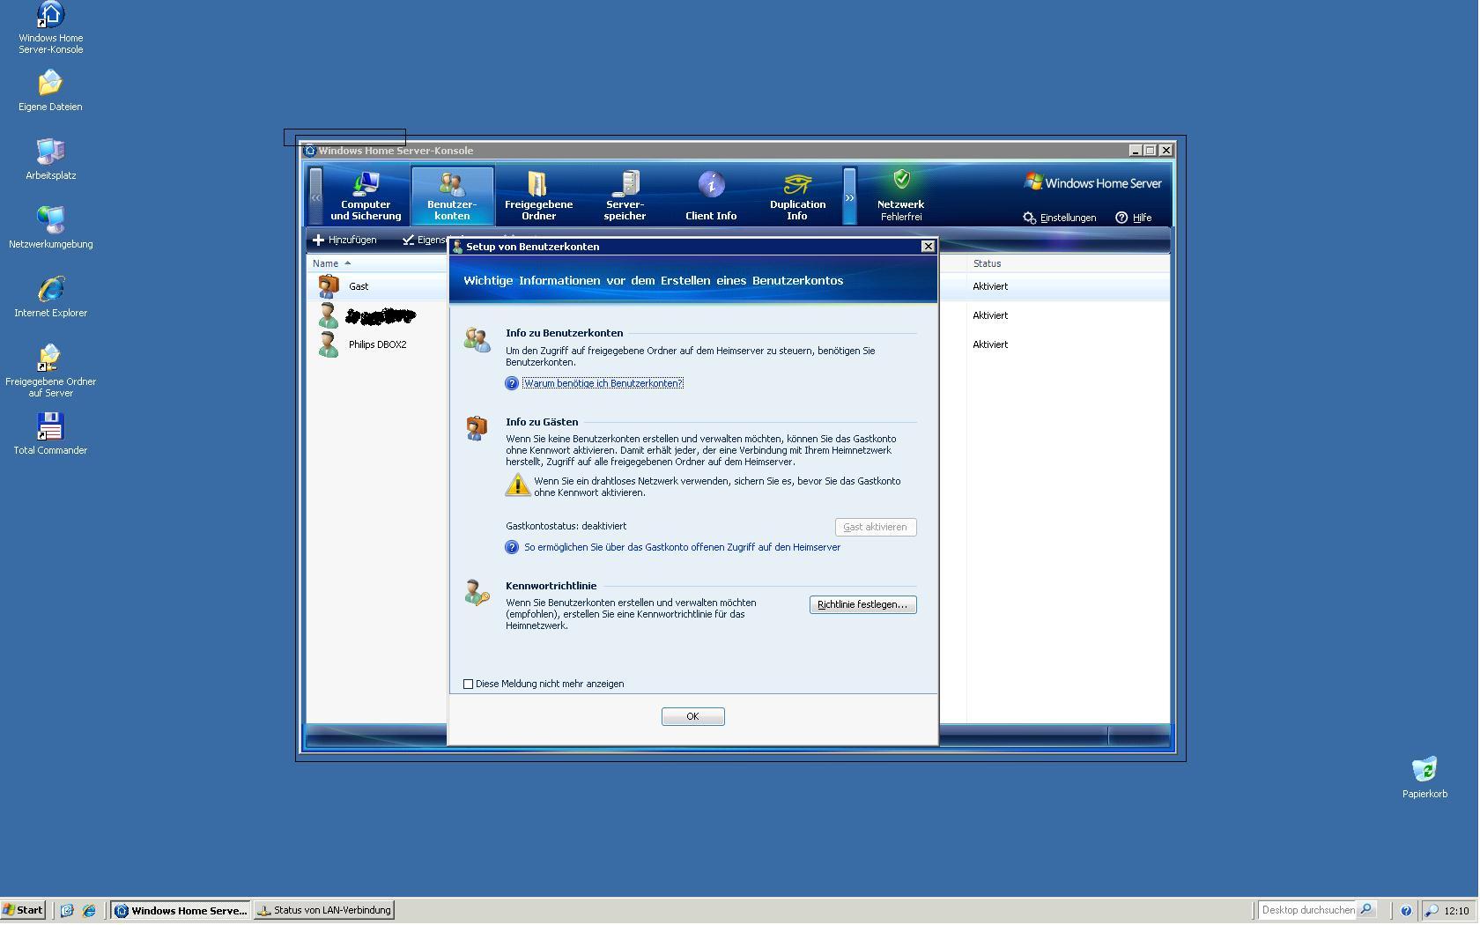Switch to Status von LAN-Verbindung taskbar item
The width and height of the screenshot is (1480, 925).
tap(323, 910)
